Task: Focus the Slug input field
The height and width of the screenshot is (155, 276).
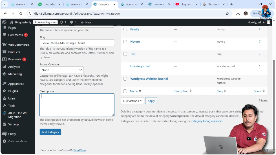Action: pos(77,43)
